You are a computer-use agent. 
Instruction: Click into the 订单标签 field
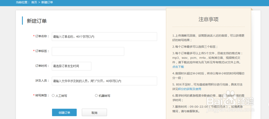click(88, 51)
